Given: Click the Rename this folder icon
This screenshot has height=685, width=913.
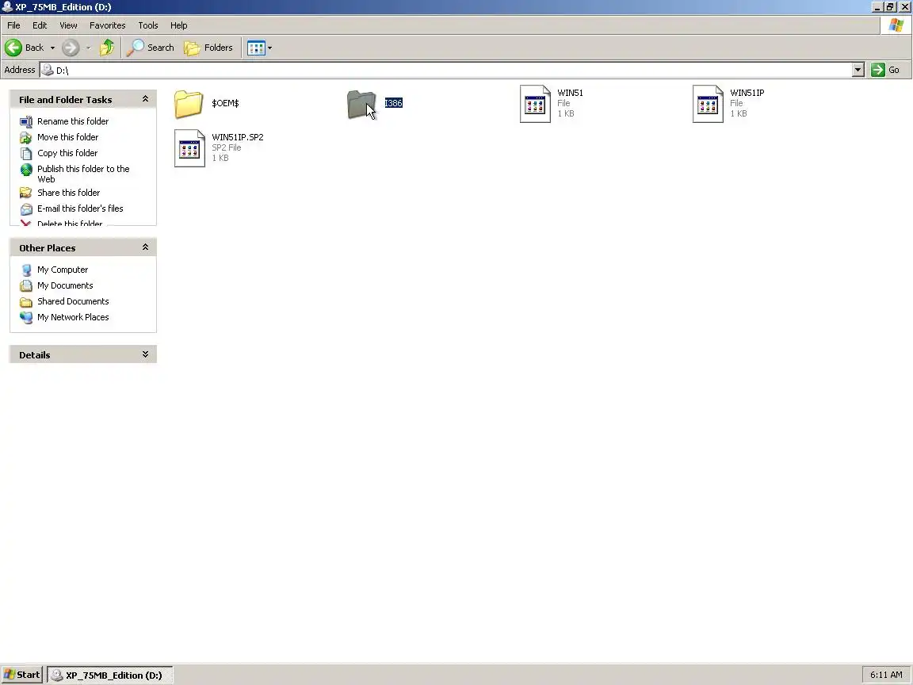Looking at the screenshot, I should click(x=26, y=122).
